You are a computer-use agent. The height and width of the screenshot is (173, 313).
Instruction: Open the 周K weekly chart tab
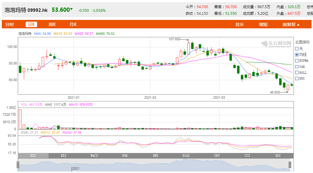coord(52,24)
